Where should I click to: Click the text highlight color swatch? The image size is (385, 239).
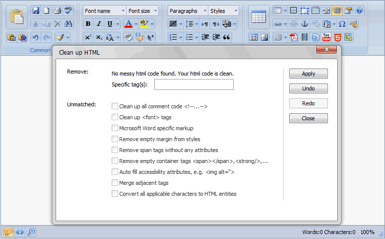(144, 24)
